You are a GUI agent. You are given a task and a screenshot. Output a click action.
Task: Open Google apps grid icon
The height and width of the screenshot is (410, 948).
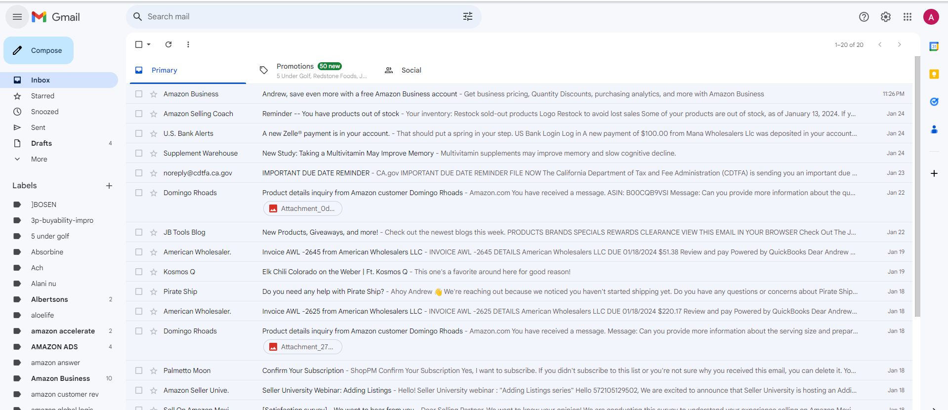pos(907,17)
